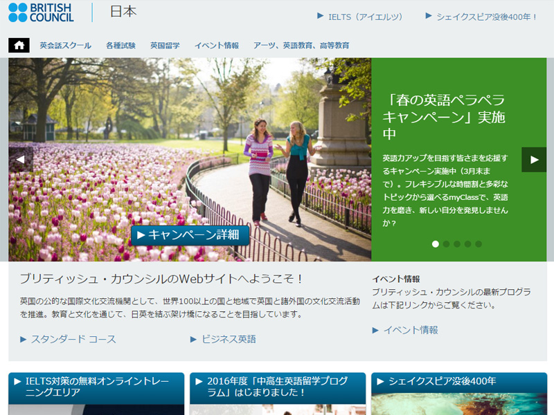Click the 日本 country label in the header
Image resolution: width=554 pixels, height=415 pixels.
pyautogui.click(x=123, y=12)
